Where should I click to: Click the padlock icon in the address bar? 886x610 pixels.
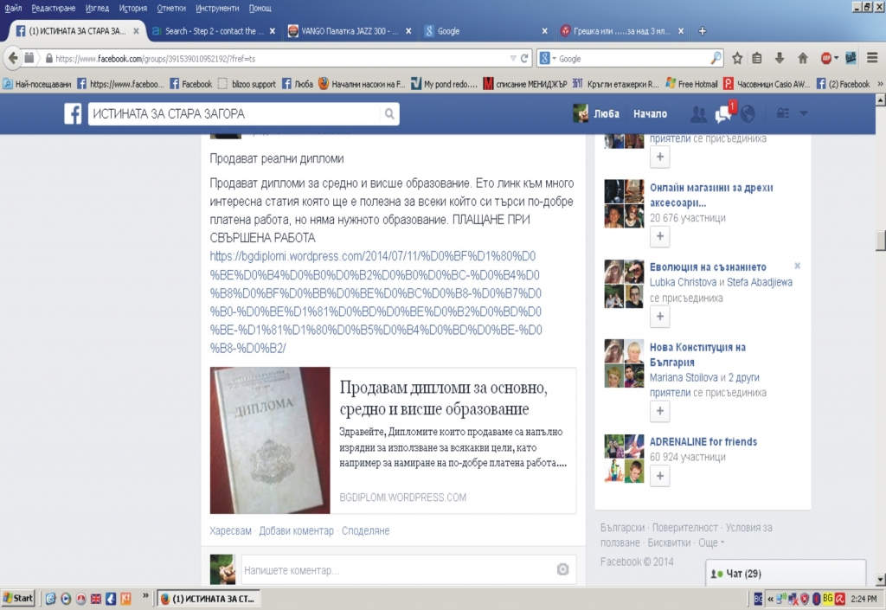(49, 58)
